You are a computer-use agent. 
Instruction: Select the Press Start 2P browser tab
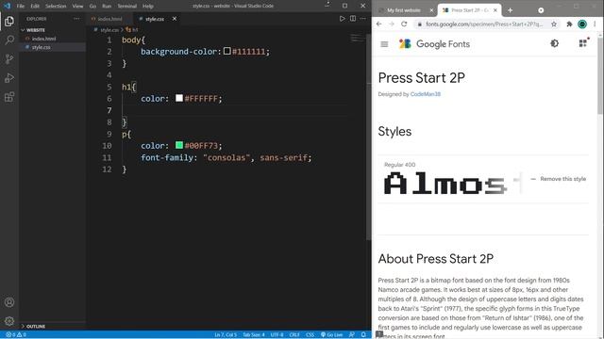470,10
